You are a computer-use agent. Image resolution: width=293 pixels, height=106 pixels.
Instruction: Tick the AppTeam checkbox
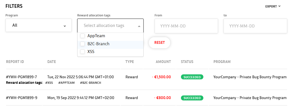pyautogui.click(x=82, y=36)
